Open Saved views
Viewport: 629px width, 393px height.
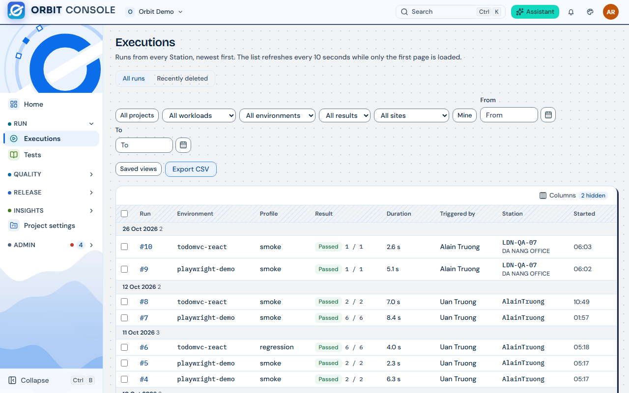coord(139,169)
